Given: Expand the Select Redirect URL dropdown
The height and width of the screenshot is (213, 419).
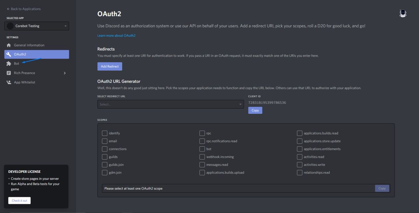Looking at the screenshot, I should click(171, 104).
